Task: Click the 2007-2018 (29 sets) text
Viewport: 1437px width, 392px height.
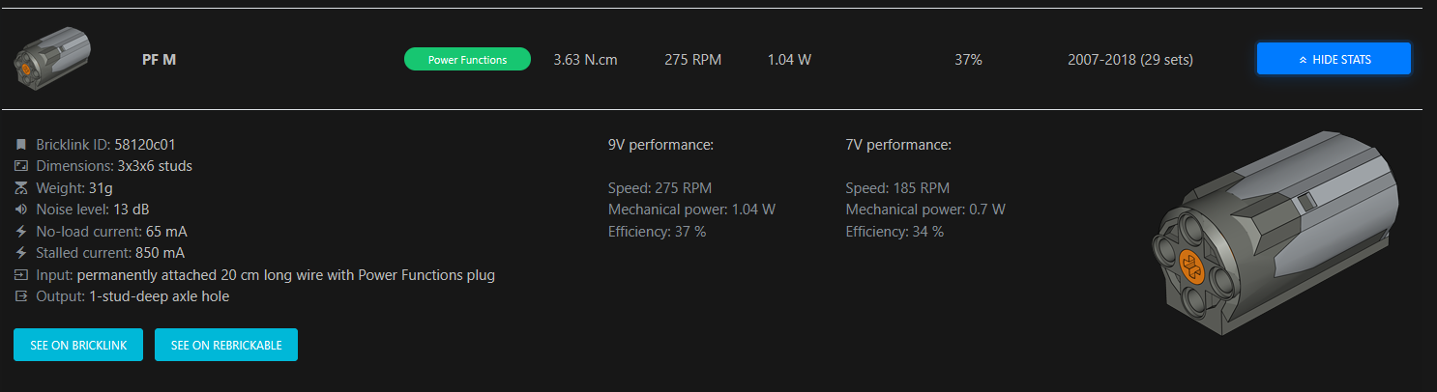Action: pyautogui.click(x=1130, y=60)
